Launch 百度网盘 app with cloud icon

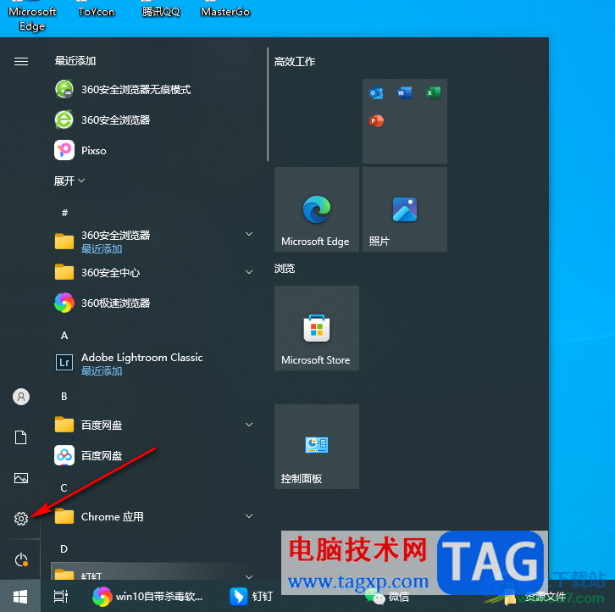(154, 455)
